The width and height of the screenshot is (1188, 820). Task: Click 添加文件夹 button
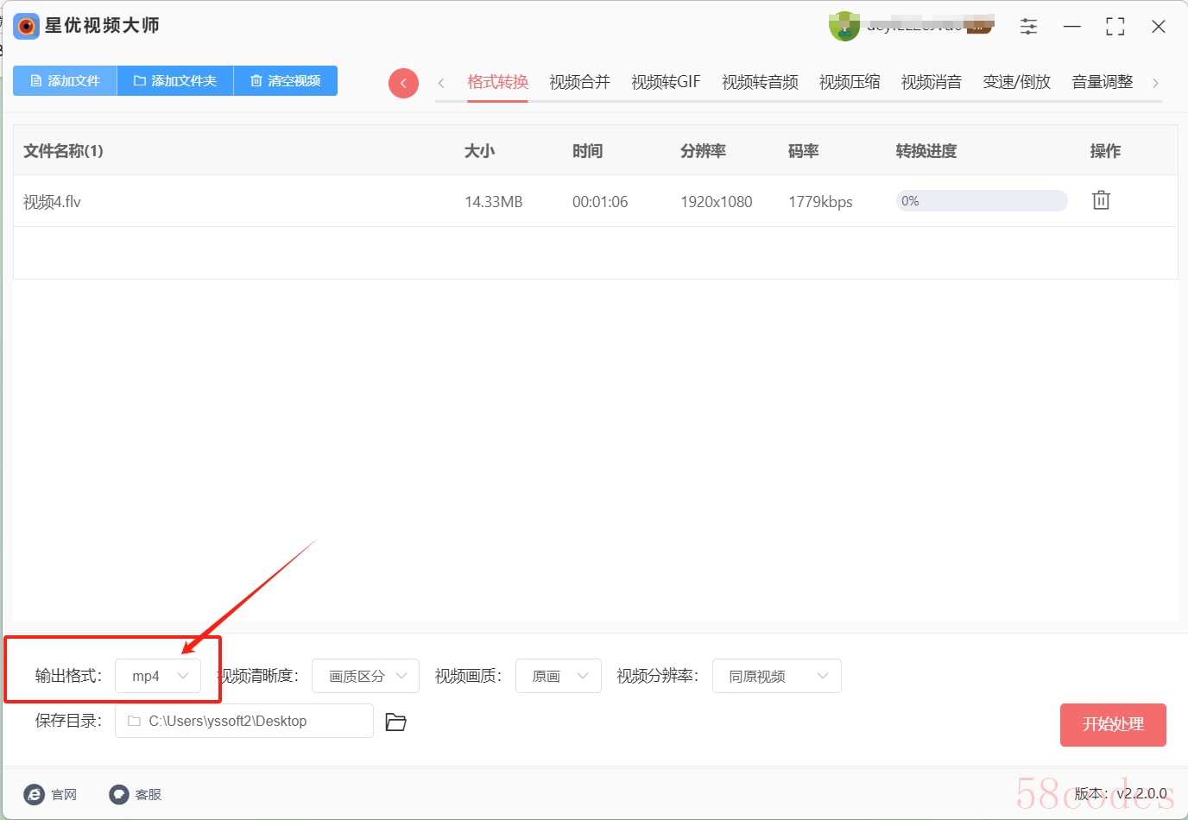175,80
